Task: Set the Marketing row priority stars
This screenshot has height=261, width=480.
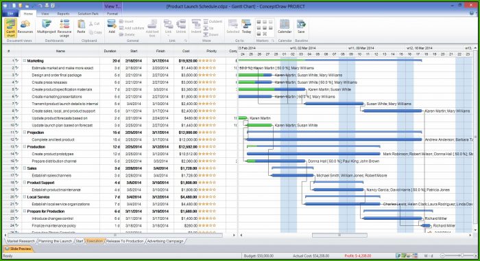Action: 207,60
